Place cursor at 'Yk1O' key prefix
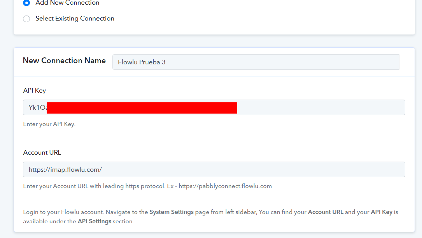Screen dimensions: 422x238 [x=36, y=108]
